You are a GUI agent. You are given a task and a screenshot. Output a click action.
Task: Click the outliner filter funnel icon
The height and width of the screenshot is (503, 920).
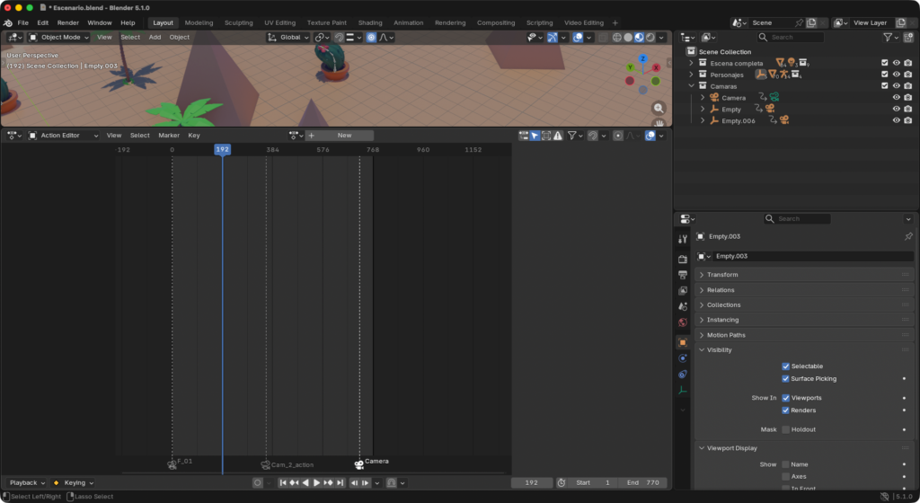pyautogui.click(x=888, y=37)
